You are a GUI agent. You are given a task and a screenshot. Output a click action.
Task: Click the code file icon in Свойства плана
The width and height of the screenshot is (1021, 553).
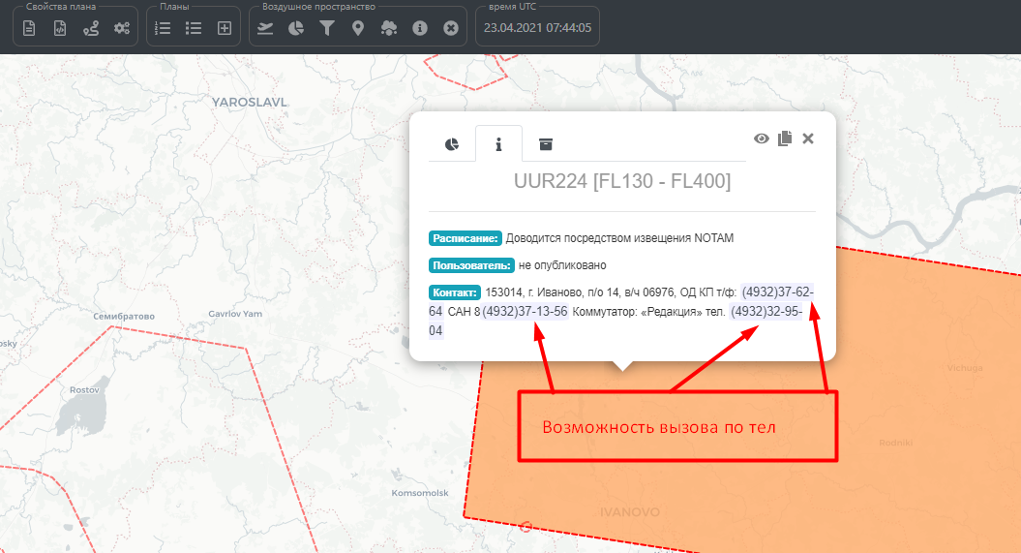click(x=60, y=28)
